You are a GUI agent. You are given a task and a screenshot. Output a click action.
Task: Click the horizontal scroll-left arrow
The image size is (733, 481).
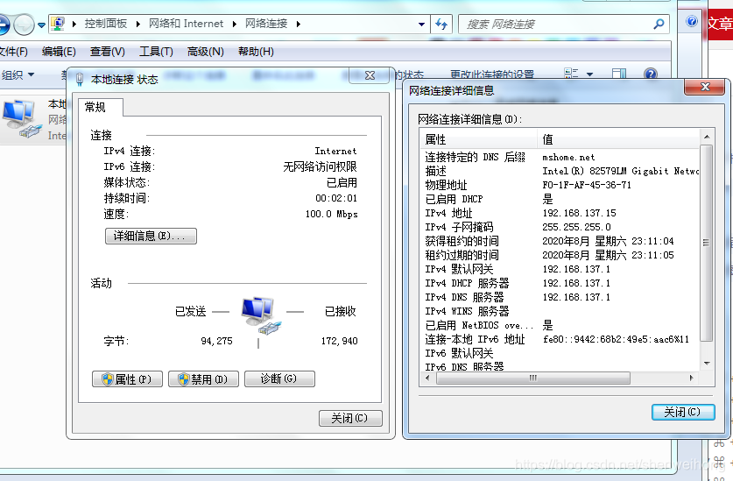427,378
